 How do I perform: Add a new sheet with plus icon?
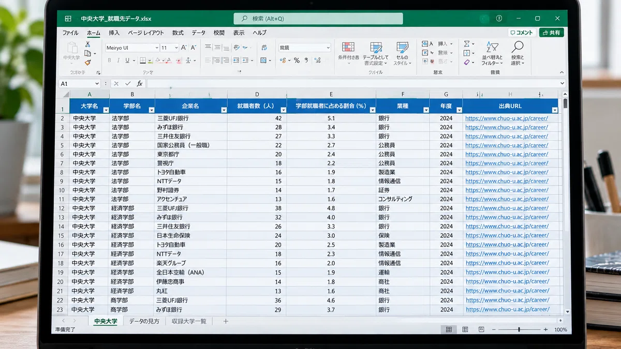pyautogui.click(x=226, y=321)
